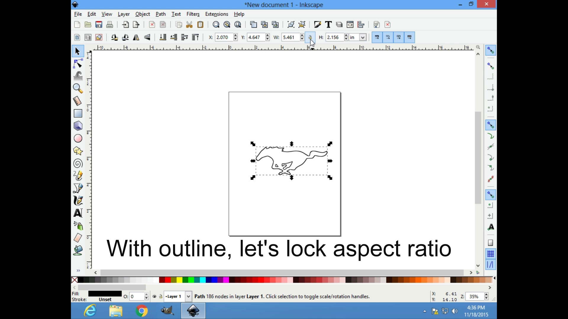Cut selection with scissors icon

[x=189, y=25]
